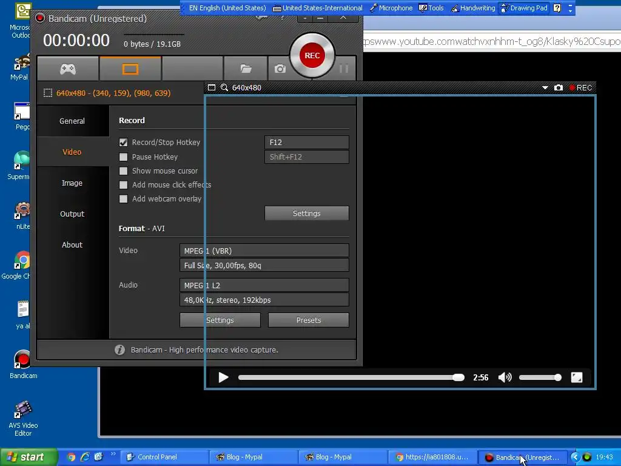Screen dimensions: 621x466
Task: Click the 640x480 region coordinates text
Action: click(113, 93)
